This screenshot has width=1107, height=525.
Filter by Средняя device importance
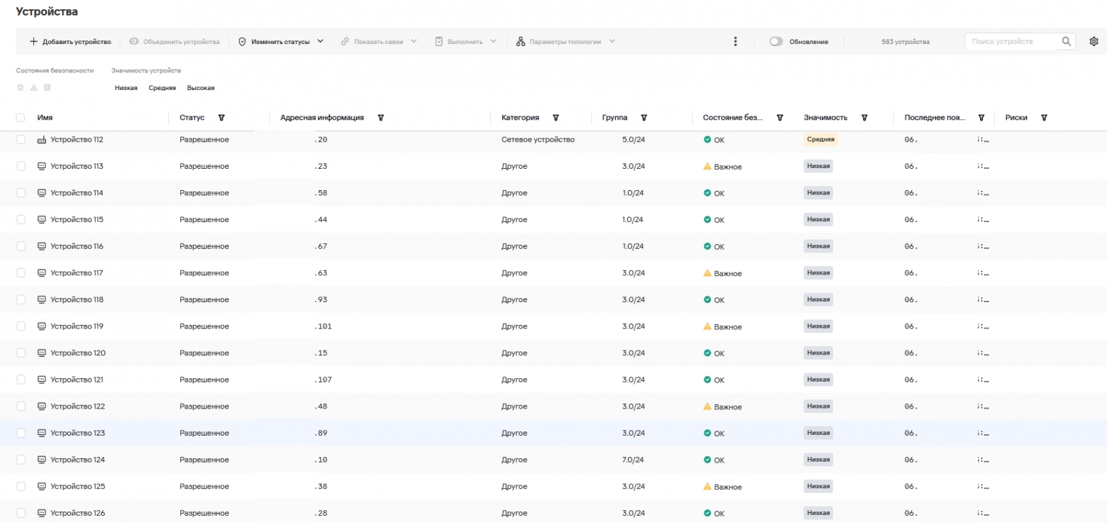(162, 88)
